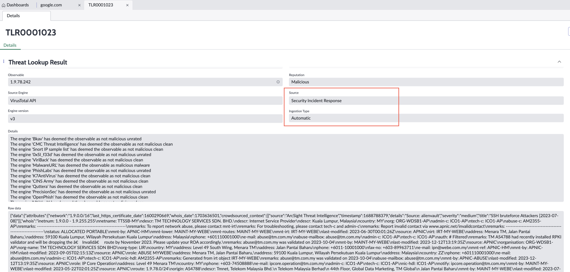Click the Ingestion Type label
This screenshot has height=272, width=570.
click(x=299, y=111)
